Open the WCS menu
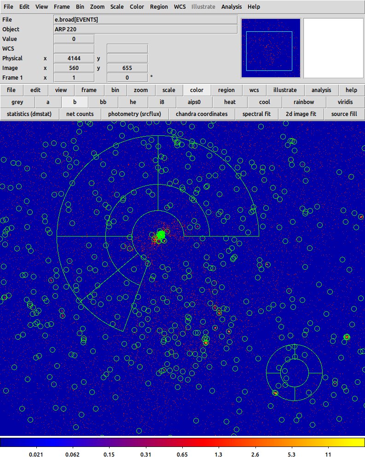This screenshot has width=365, height=458. (x=180, y=6)
